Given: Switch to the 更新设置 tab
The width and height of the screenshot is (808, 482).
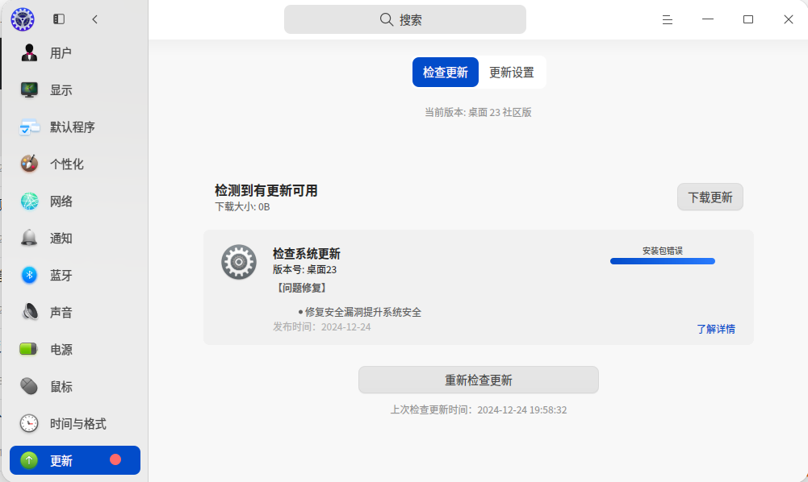Looking at the screenshot, I should pyautogui.click(x=512, y=72).
